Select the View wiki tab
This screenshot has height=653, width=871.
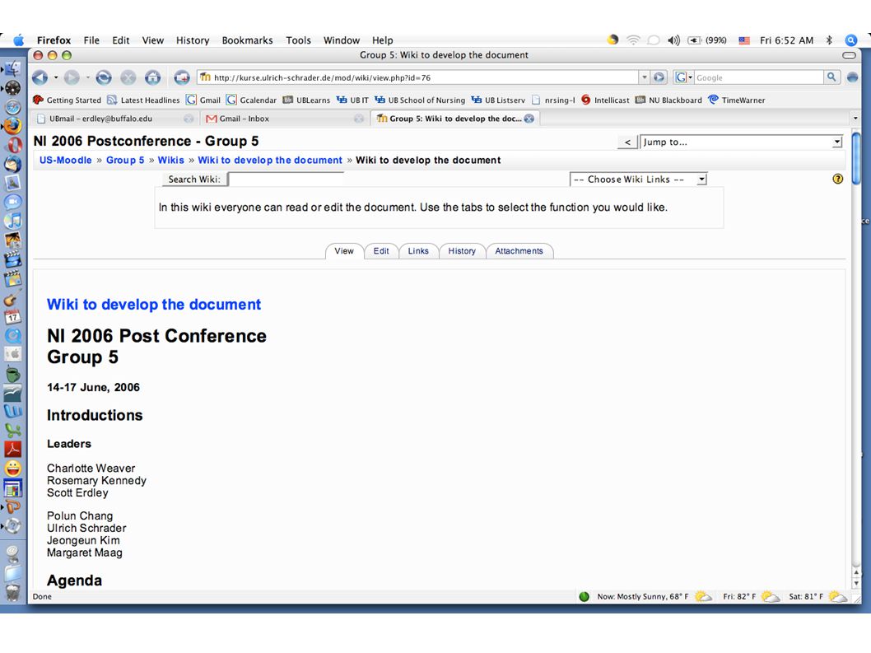pyautogui.click(x=344, y=250)
